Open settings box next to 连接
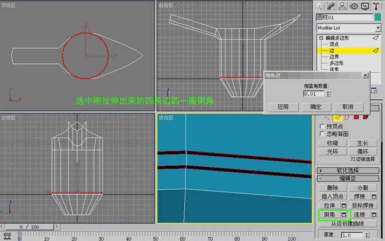Viewport: 385px width, 241px height. pos(373,215)
